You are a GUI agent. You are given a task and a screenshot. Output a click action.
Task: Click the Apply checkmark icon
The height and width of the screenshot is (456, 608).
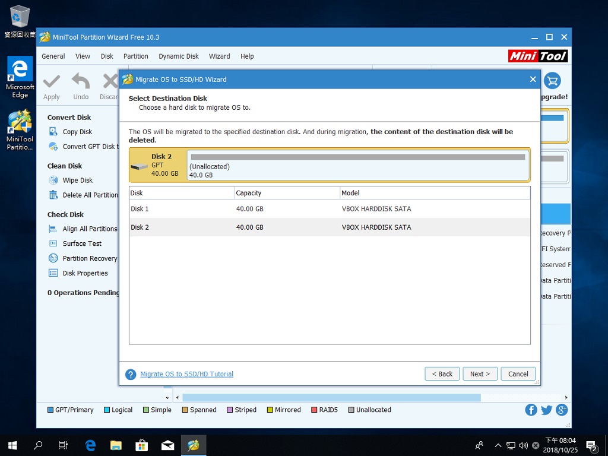[52, 81]
